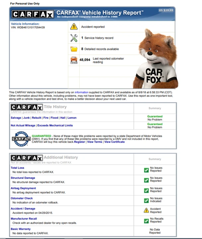Click the View Certificate link
The height and width of the screenshot is (239, 202).
(114, 142)
